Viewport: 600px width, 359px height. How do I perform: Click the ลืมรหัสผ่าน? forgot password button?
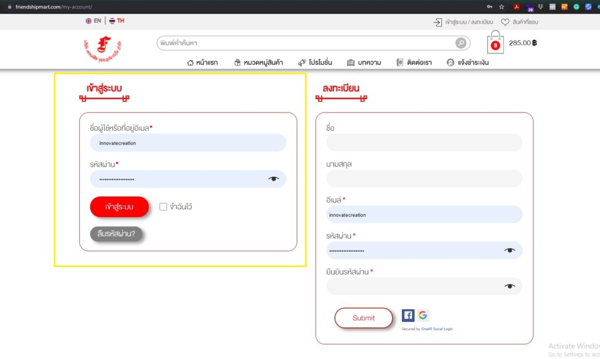tap(116, 234)
